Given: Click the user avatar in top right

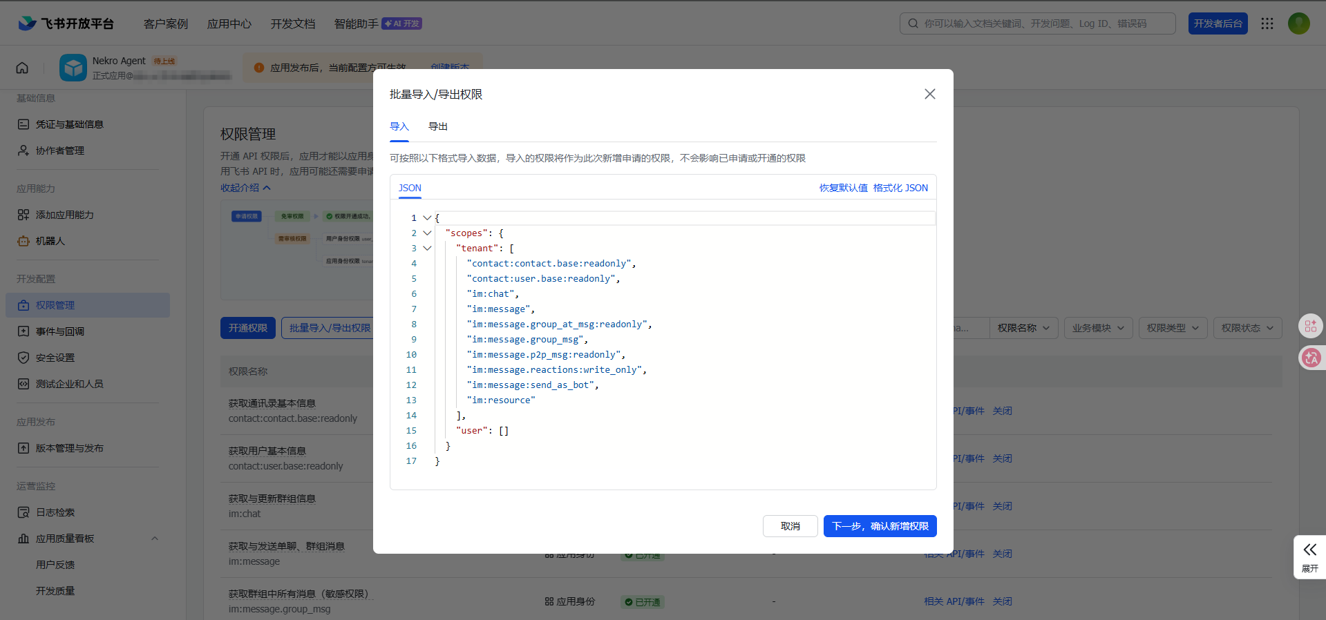Looking at the screenshot, I should [x=1298, y=23].
